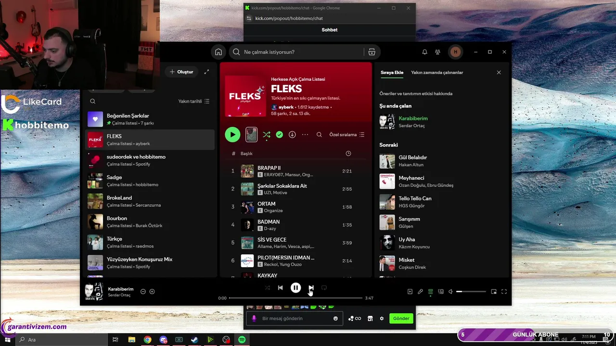The height and width of the screenshot is (346, 616).
Task: Click the playlist preview cover next to play
Action: pos(251,135)
